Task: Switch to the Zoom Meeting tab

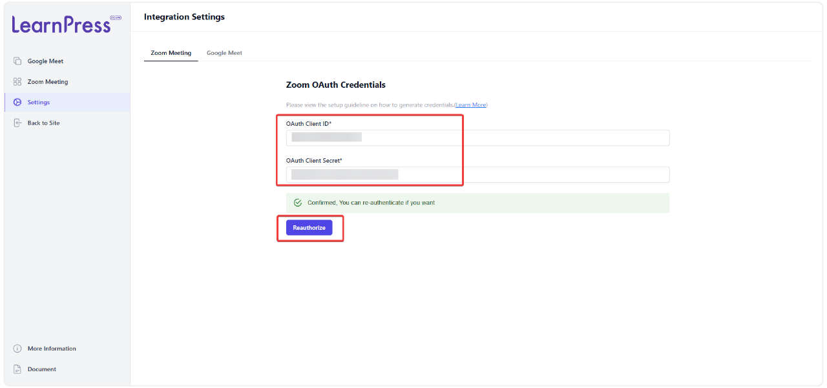Action: coord(171,53)
